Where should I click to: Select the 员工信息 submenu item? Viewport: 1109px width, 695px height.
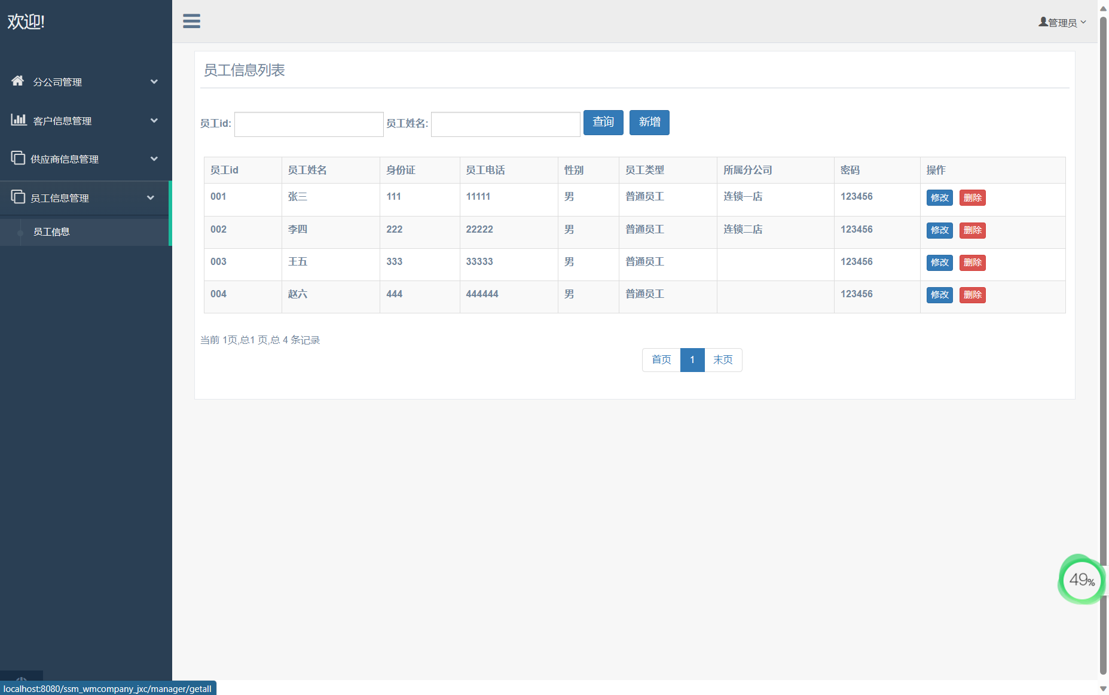pyautogui.click(x=51, y=232)
